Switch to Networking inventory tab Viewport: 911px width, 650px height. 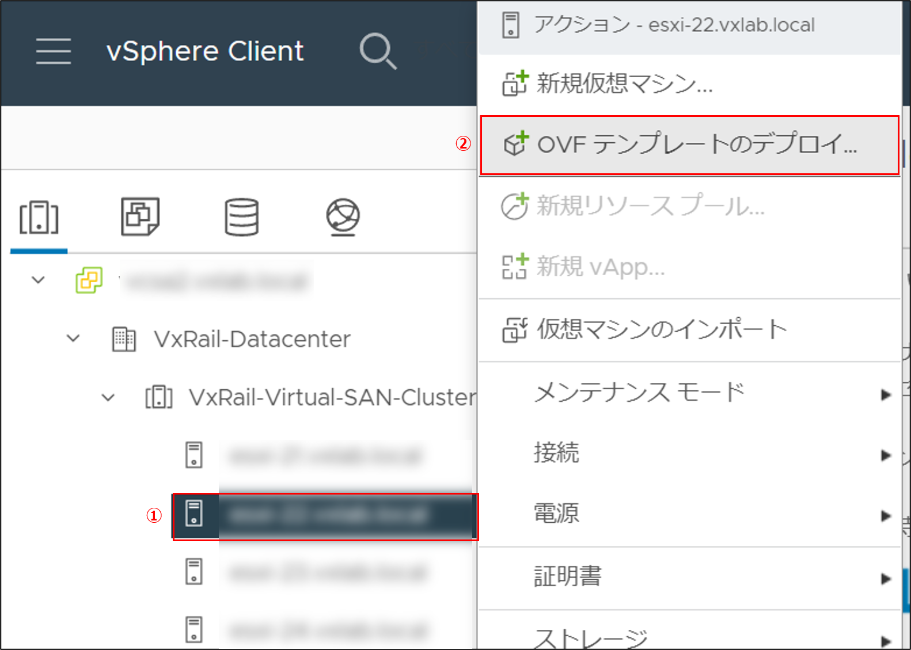coord(343,217)
